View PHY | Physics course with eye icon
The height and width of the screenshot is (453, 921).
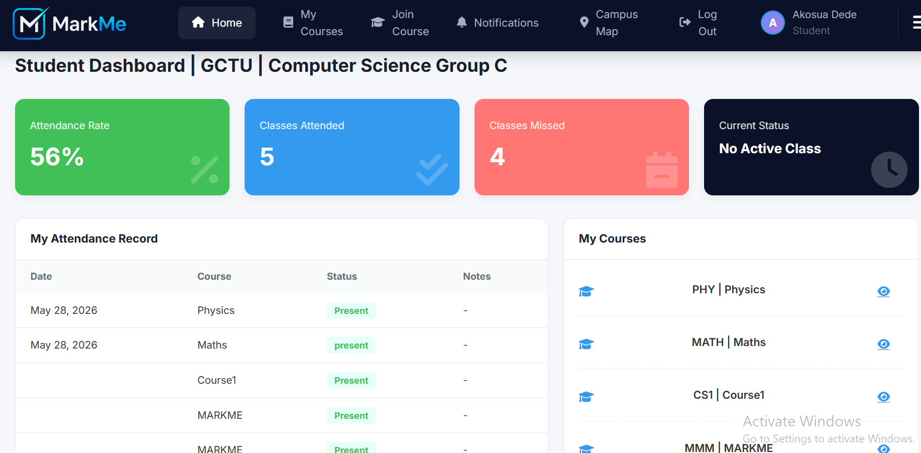884,291
